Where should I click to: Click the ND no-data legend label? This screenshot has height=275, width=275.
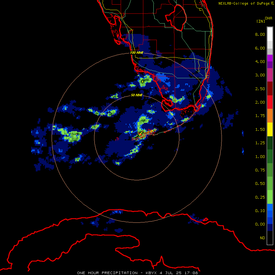pos(262,238)
